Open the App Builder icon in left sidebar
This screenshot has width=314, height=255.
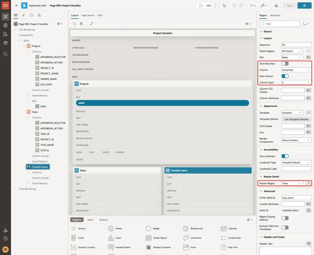[x=6, y=17]
